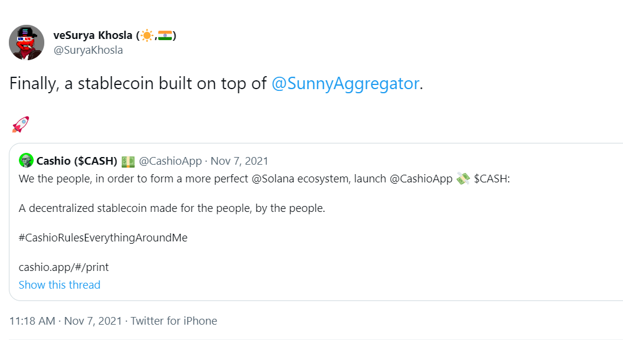Screen dimensions: 623x340
Task: Open the quoted tweet's Nov 7, 2021 date
Action: (240, 161)
